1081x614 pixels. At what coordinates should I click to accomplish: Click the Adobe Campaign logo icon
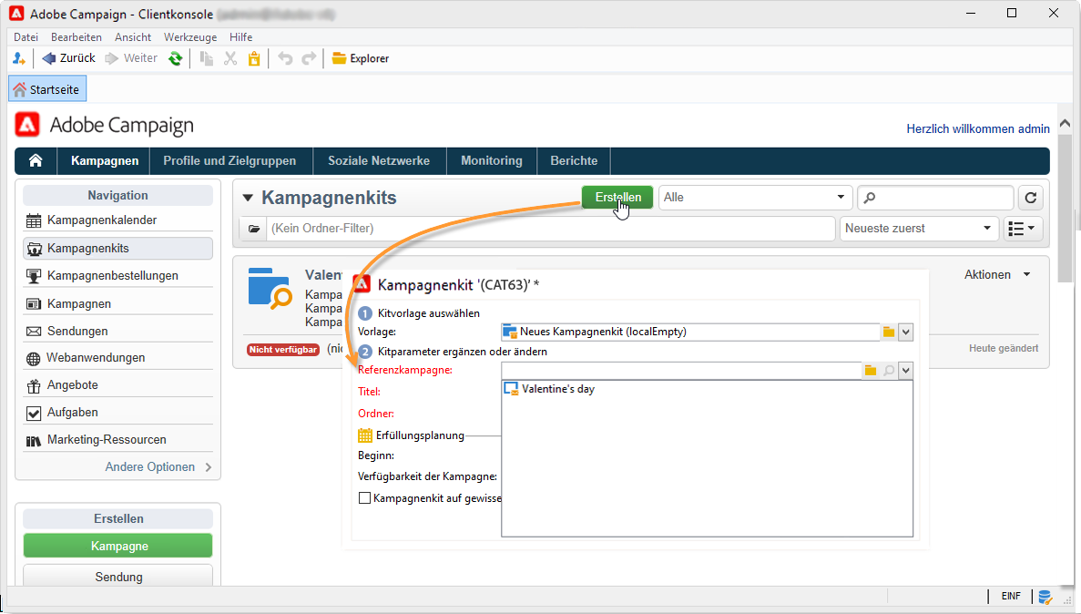[27, 125]
